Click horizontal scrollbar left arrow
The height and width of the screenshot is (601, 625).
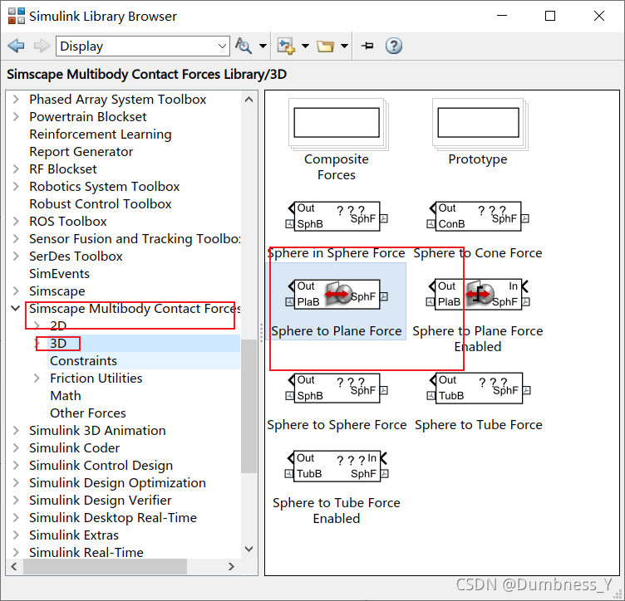point(14,566)
